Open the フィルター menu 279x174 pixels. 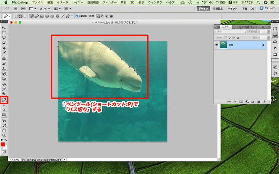[x=109, y=2]
